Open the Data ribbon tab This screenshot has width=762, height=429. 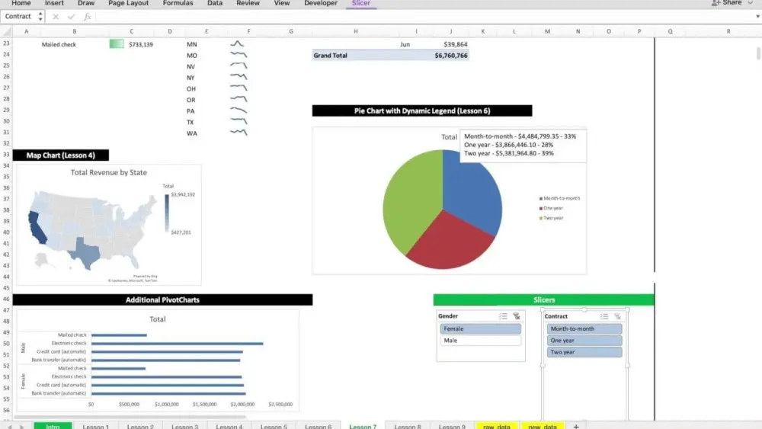(x=215, y=3)
